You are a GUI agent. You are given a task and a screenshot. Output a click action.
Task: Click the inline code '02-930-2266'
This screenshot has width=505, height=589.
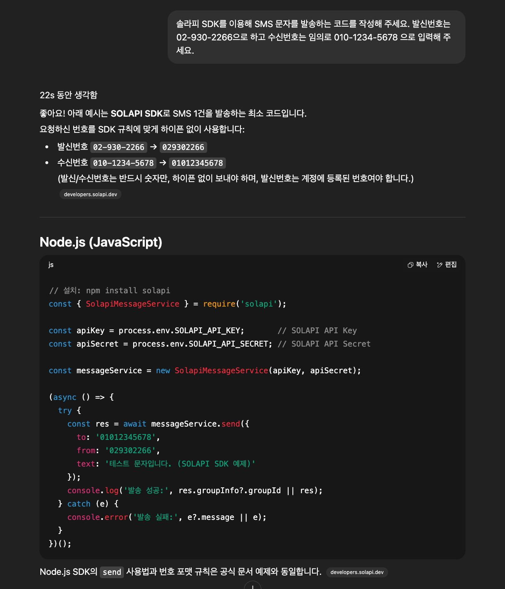pyautogui.click(x=119, y=147)
